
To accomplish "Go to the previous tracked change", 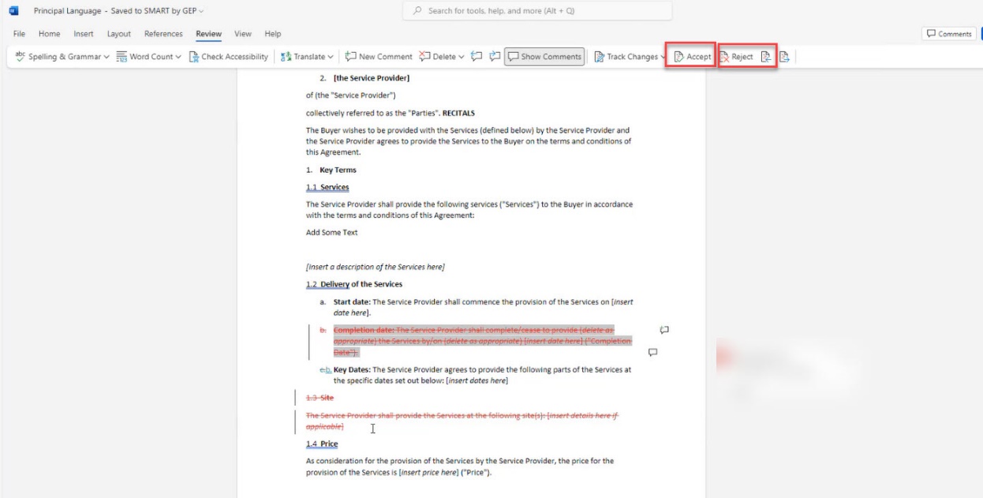I will tap(765, 57).
